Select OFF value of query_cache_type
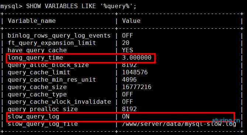Image resolution: width=247 pixels, height=135 pixels. [x=128, y=95]
